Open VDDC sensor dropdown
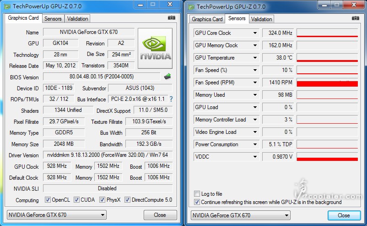The width and height of the screenshot is (367, 226). coord(255,157)
